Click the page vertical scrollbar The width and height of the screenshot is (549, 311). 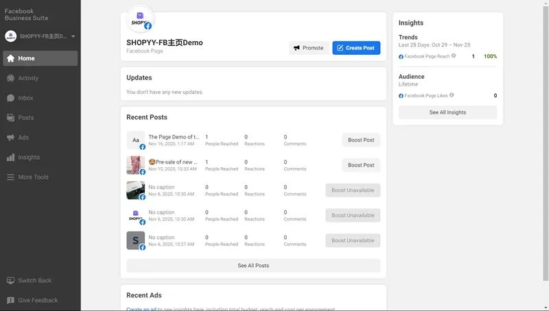click(x=546, y=137)
